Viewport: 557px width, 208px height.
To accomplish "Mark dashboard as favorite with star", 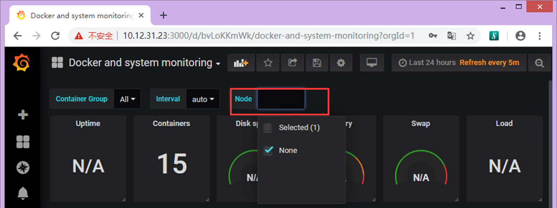I will [268, 63].
